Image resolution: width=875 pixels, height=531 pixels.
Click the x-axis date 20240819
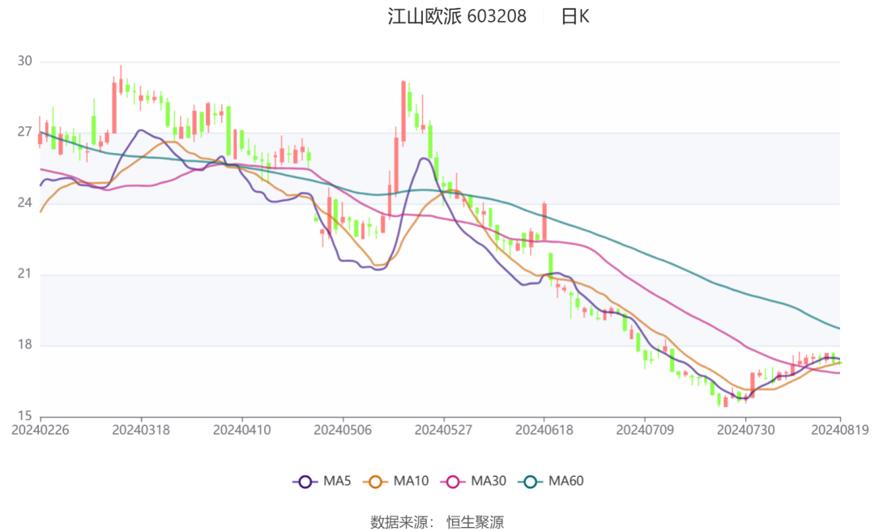pyautogui.click(x=840, y=430)
